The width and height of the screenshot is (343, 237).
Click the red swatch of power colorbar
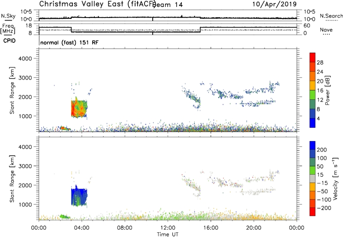pyautogui.click(x=313, y=58)
